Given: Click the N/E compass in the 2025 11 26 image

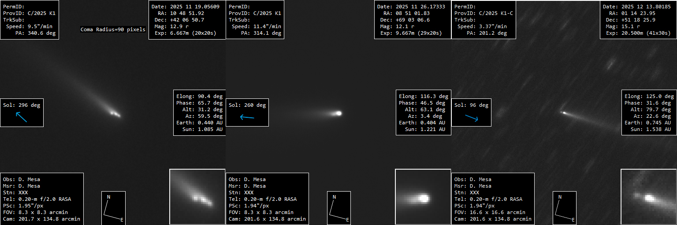Looking at the screenshot, I should [x=339, y=208].
